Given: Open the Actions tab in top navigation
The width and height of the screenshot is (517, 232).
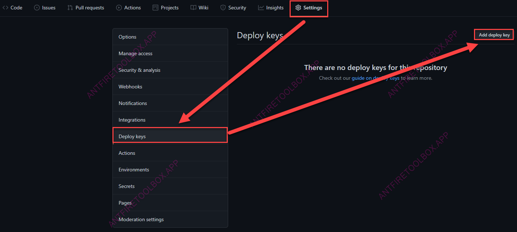Looking at the screenshot, I should coord(129,8).
